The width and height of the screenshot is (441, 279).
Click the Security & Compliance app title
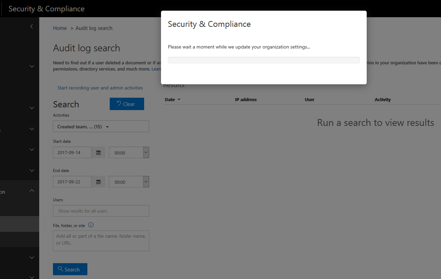click(46, 9)
